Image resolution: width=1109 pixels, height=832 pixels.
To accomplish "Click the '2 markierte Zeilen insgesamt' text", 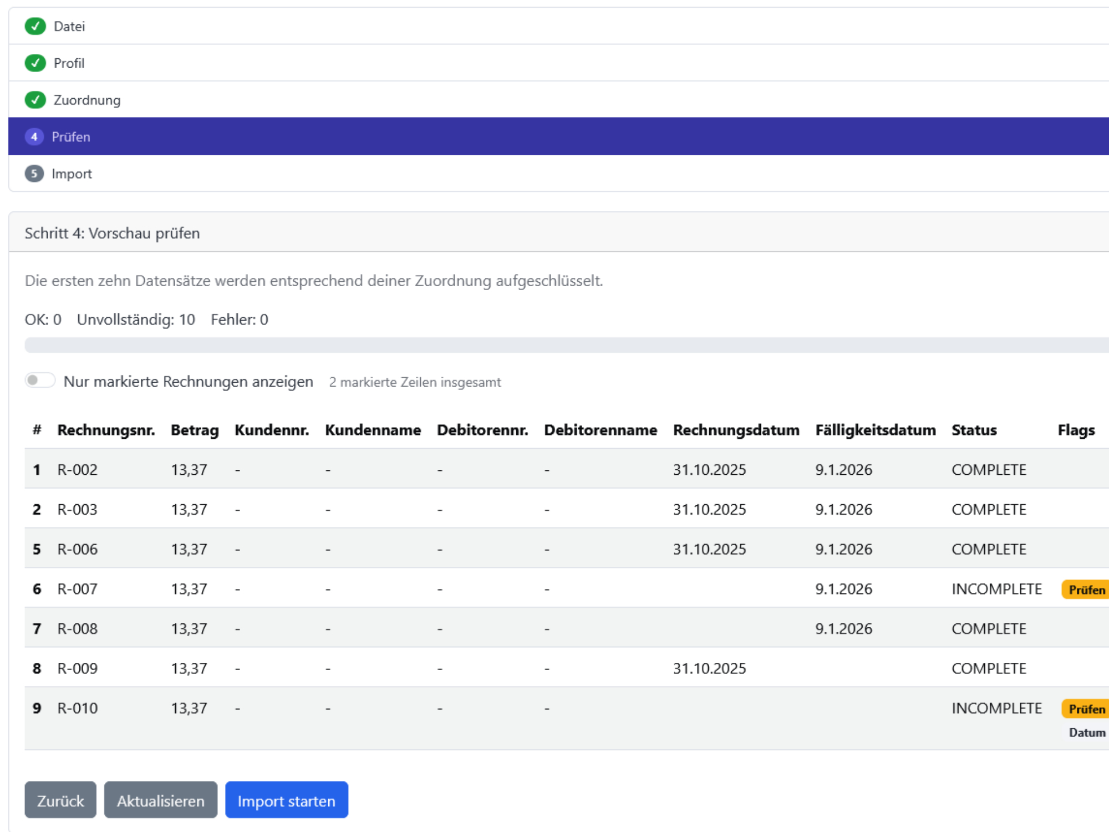I will (x=415, y=382).
